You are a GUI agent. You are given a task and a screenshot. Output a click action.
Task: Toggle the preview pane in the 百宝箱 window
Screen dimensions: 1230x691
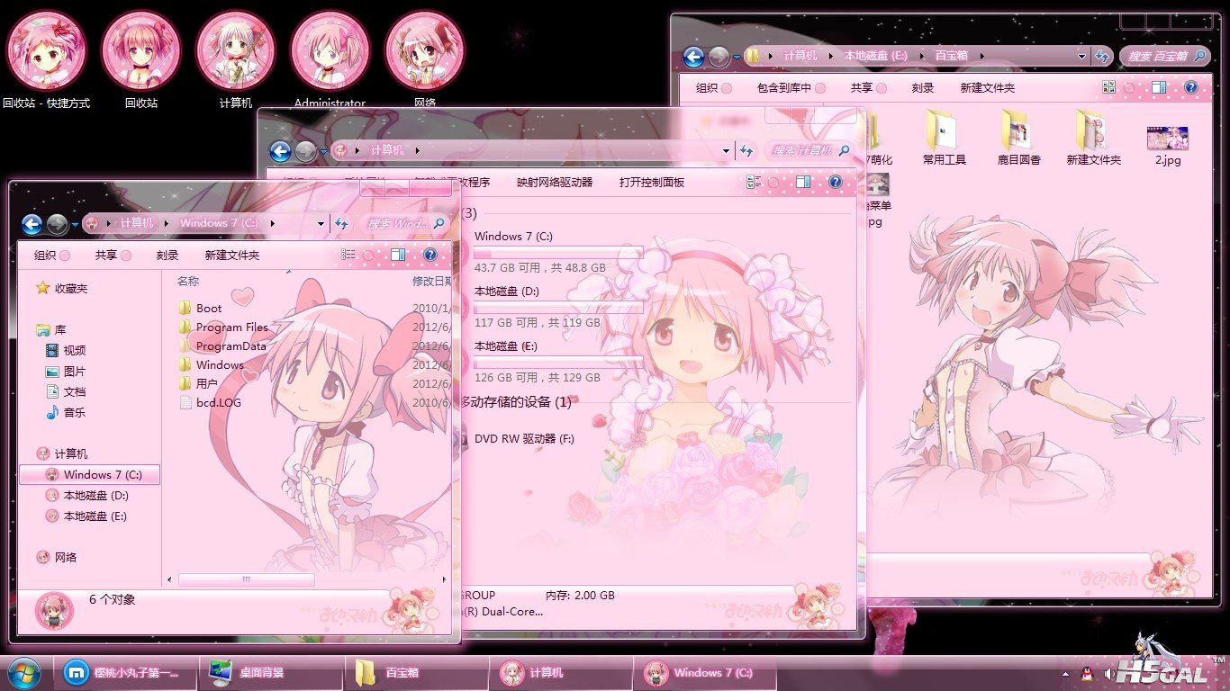pyautogui.click(x=1159, y=88)
